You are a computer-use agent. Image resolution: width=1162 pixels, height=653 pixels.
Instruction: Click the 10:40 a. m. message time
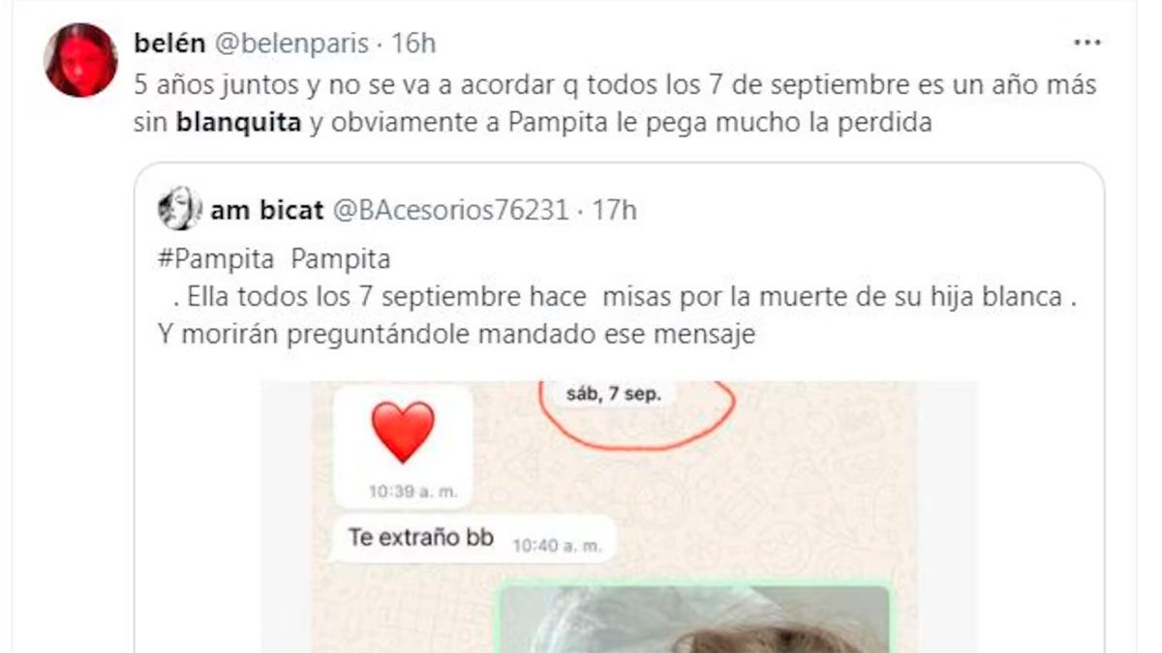tap(556, 546)
